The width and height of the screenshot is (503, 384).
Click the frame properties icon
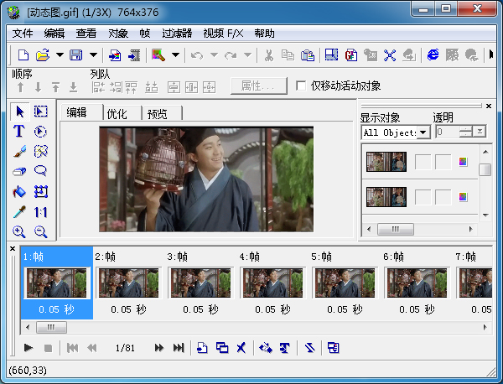pos(334,347)
